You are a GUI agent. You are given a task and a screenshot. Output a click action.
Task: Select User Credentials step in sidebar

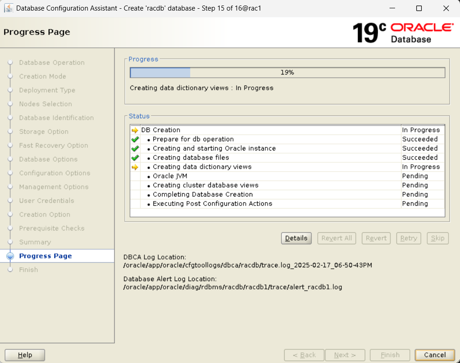47,201
